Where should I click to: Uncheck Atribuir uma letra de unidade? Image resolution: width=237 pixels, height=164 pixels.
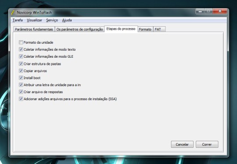(x=21, y=85)
